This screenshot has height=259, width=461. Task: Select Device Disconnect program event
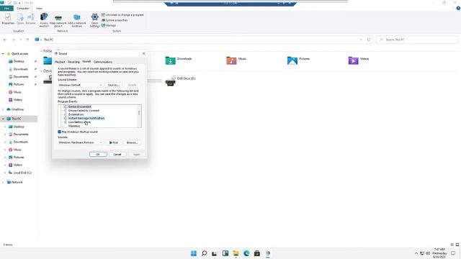[80, 106]
